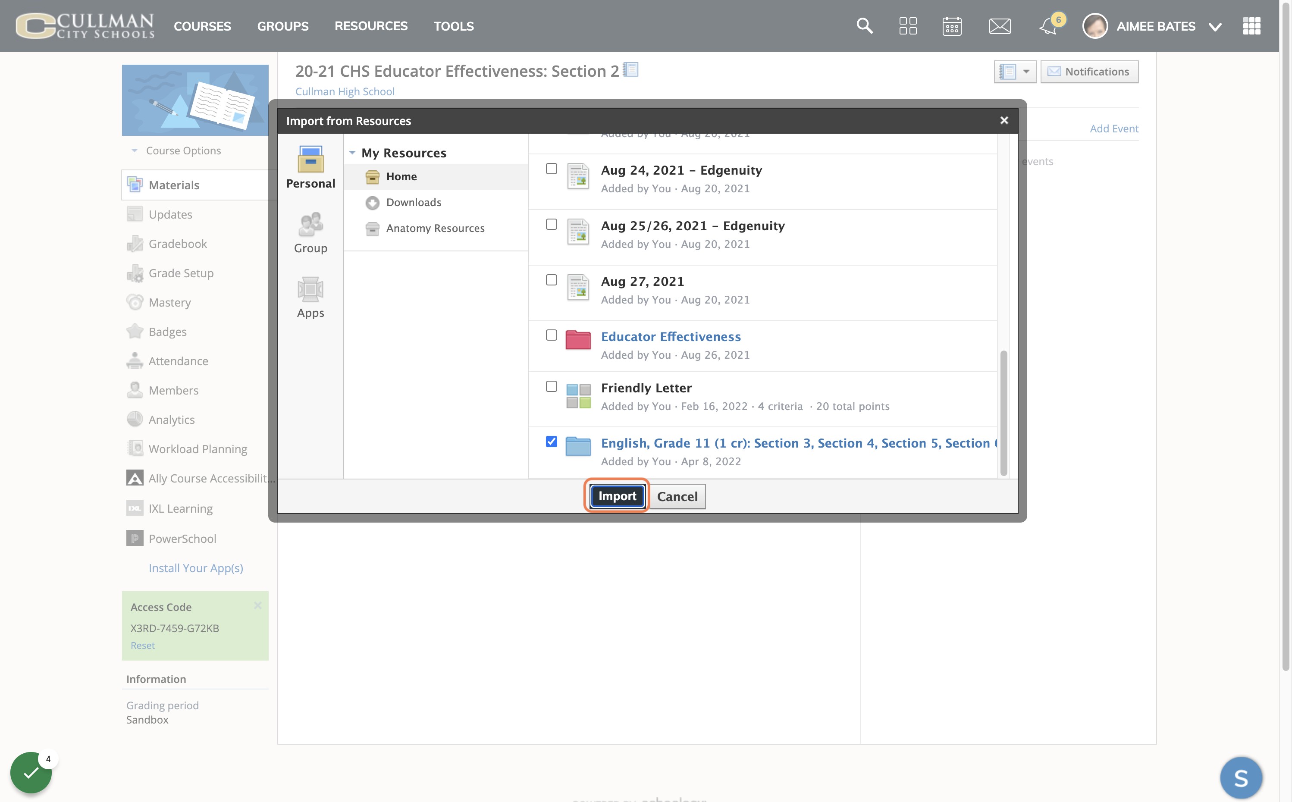Open the Cullman High School link
This screenshot has width=1292, height=802.
pos(345,91)
